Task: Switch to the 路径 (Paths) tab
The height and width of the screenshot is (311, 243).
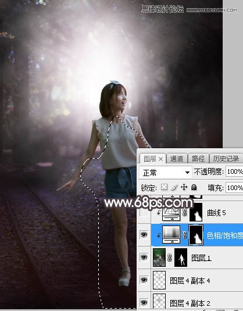Action: [x=198, y=159]
